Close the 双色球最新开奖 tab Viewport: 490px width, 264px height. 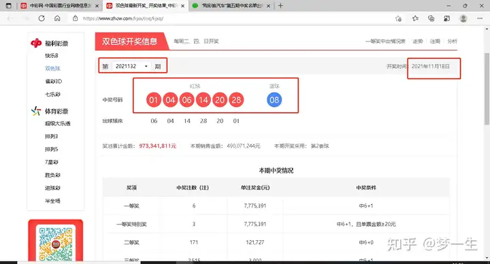point(183,6)
